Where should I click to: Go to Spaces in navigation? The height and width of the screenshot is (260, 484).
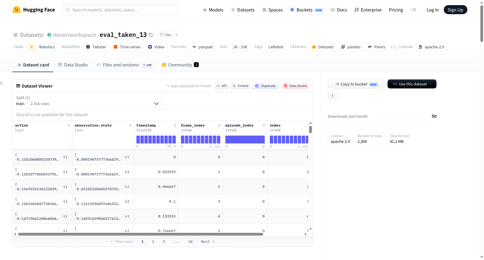click(272, 10)
